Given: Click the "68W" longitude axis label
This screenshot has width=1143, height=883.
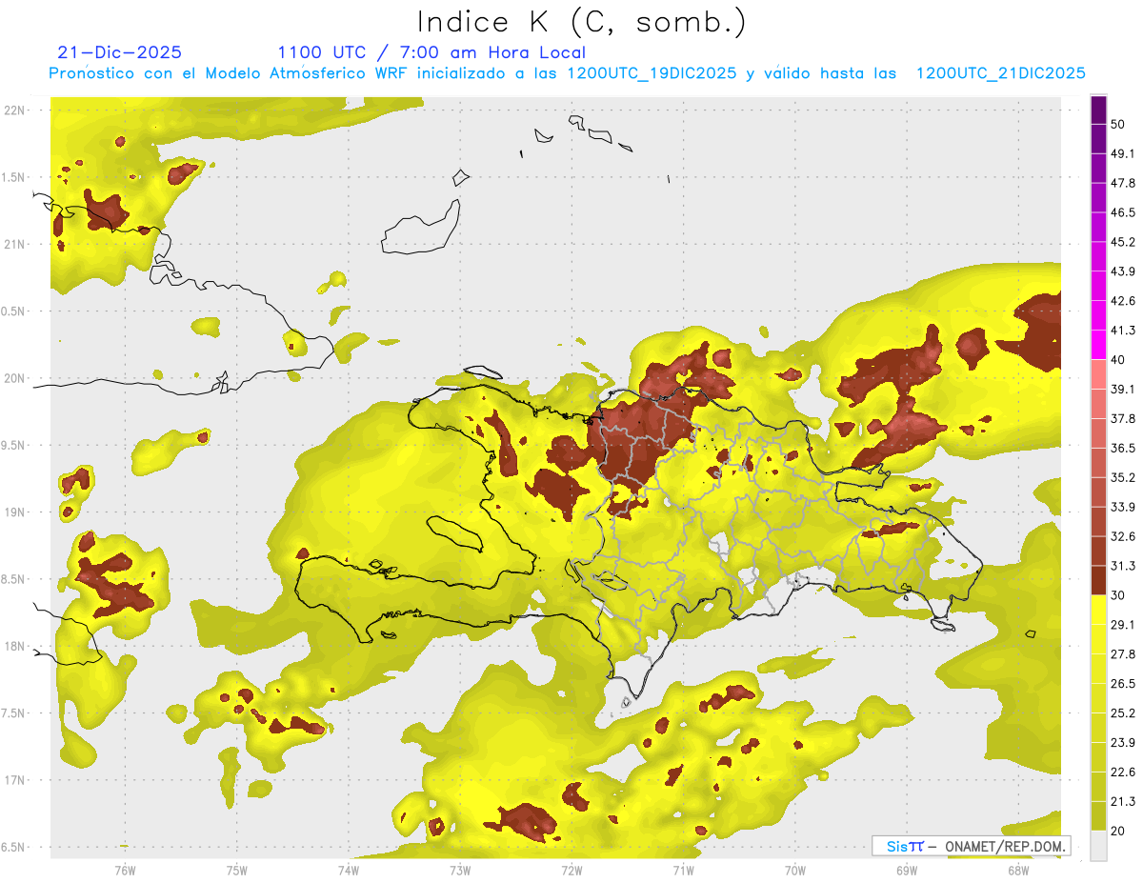Looking at the screenshot, I should click(1018, 871).
